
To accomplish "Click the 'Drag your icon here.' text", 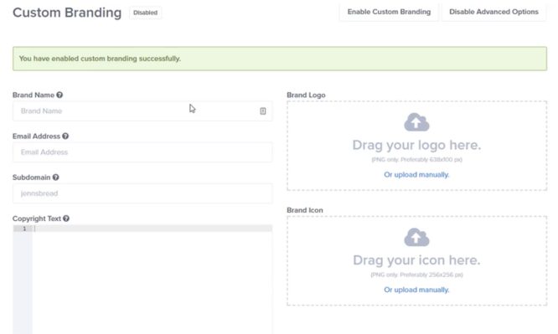I will pos(416,260).
